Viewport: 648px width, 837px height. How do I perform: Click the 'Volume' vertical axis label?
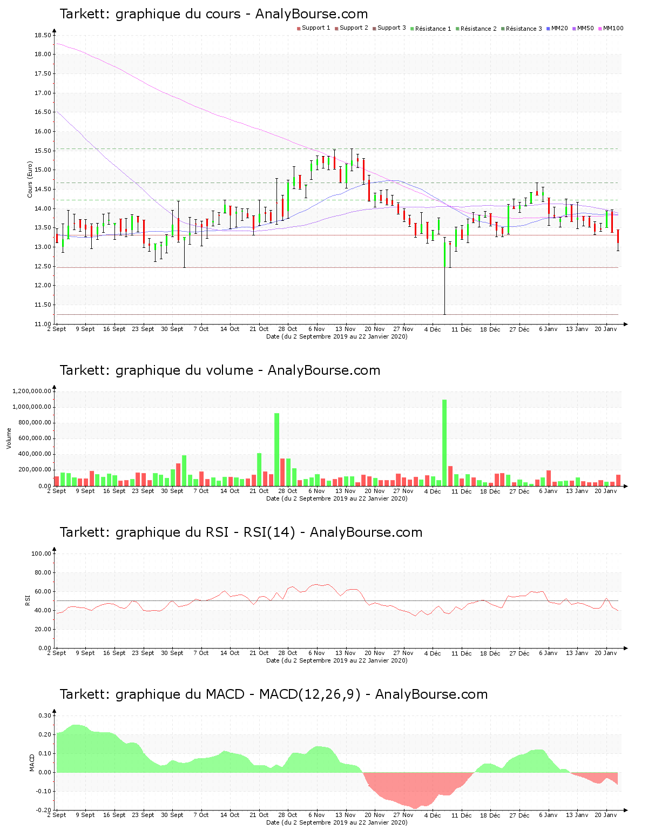pos(9,438)
